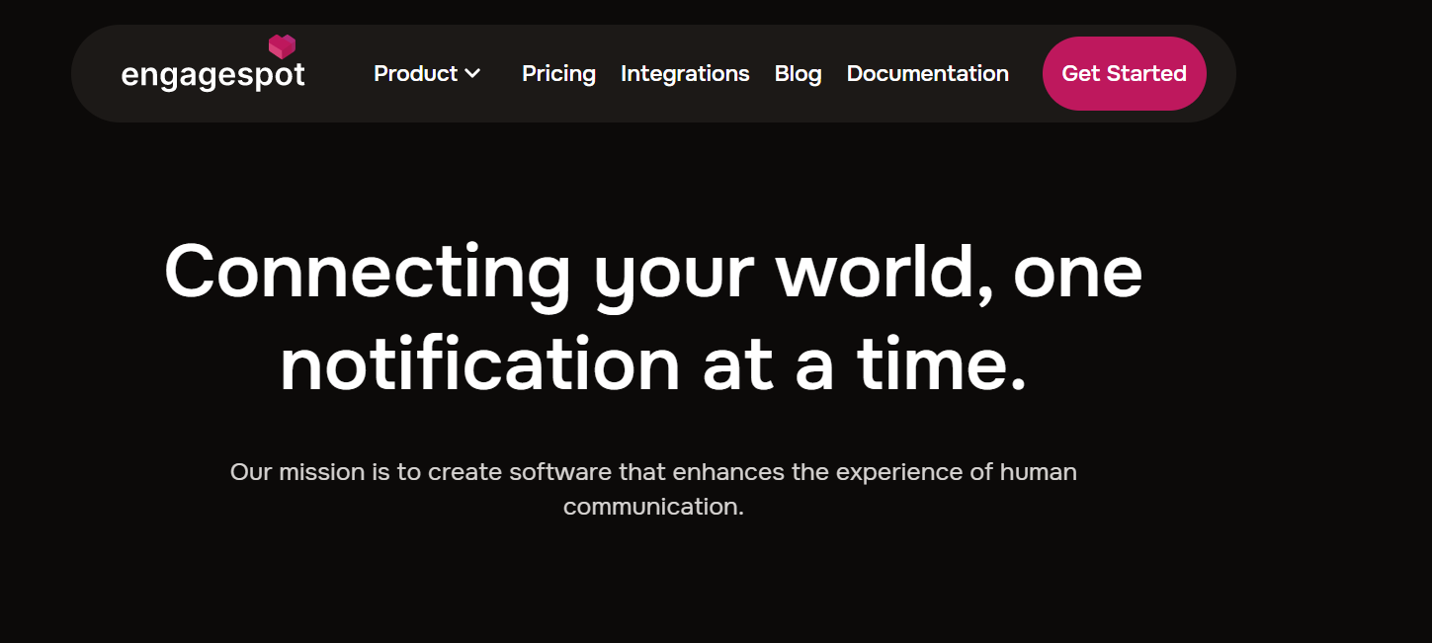Screen dimensions: 1432x643
Task: Click the word "human" in the mission text
Action: tap(1038, 472)
